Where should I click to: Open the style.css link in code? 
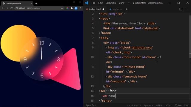click(151, 28)
